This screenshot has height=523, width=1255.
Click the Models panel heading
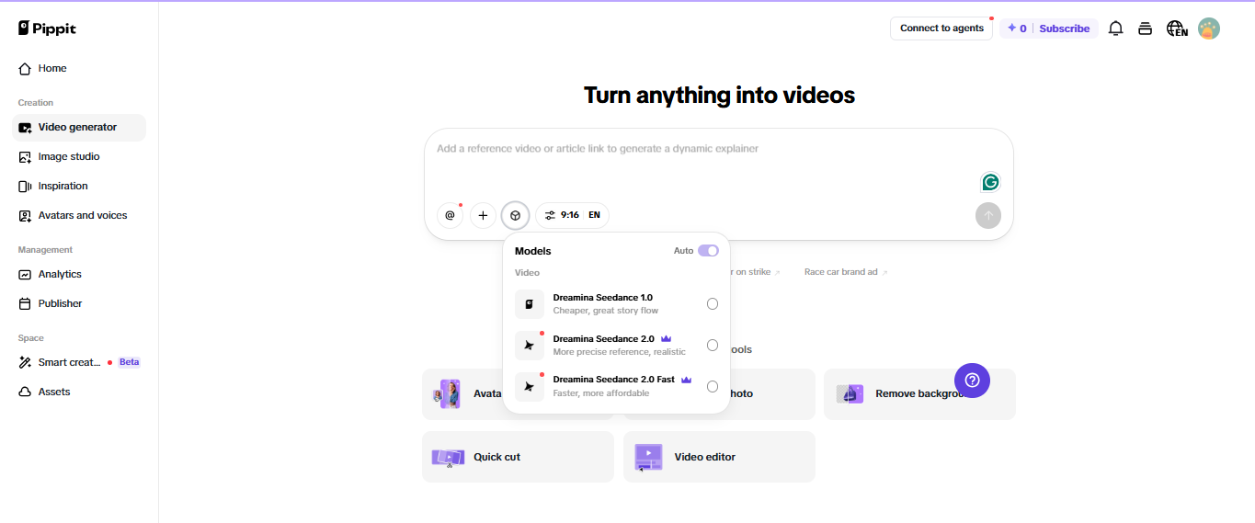click(533, 251)
